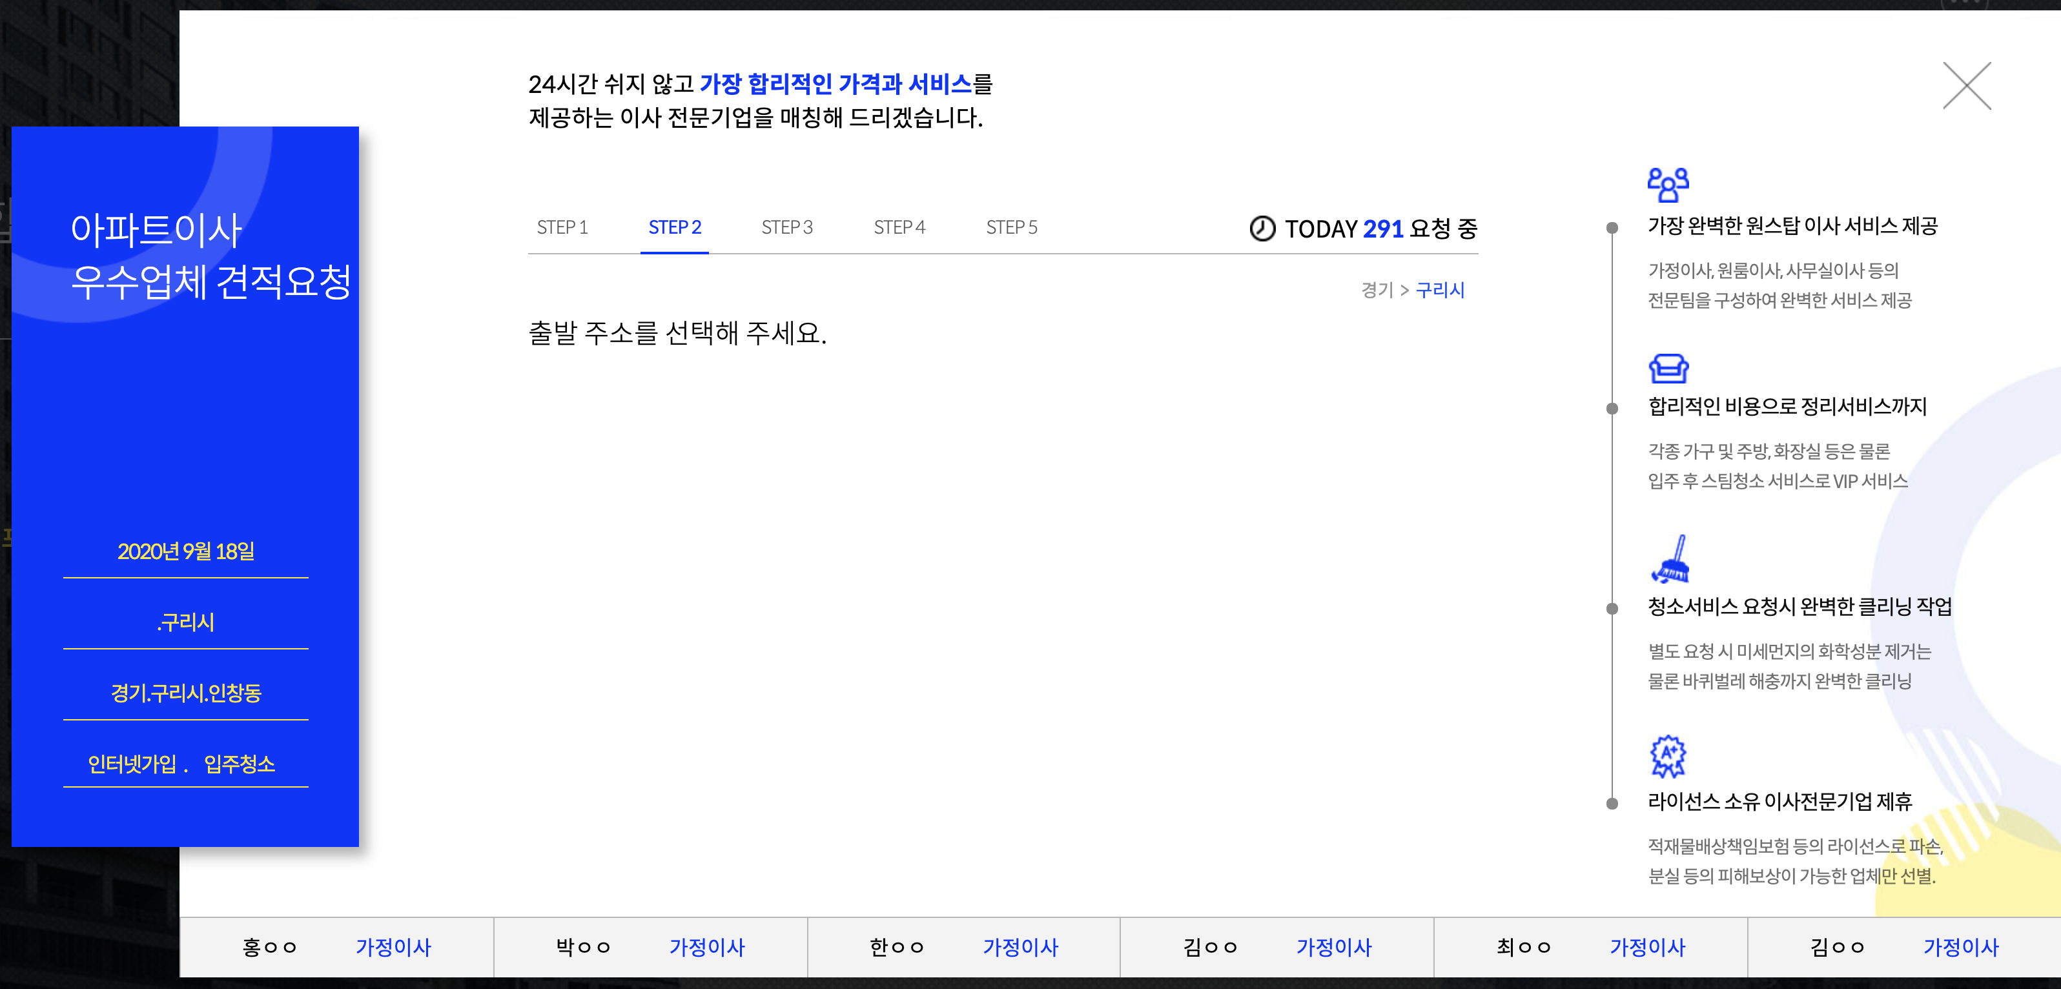Click 홍ㅇㅇ 가정이사 ticker entry
The width and height of the screenshot is (2061, 989).
coord(336,946)
